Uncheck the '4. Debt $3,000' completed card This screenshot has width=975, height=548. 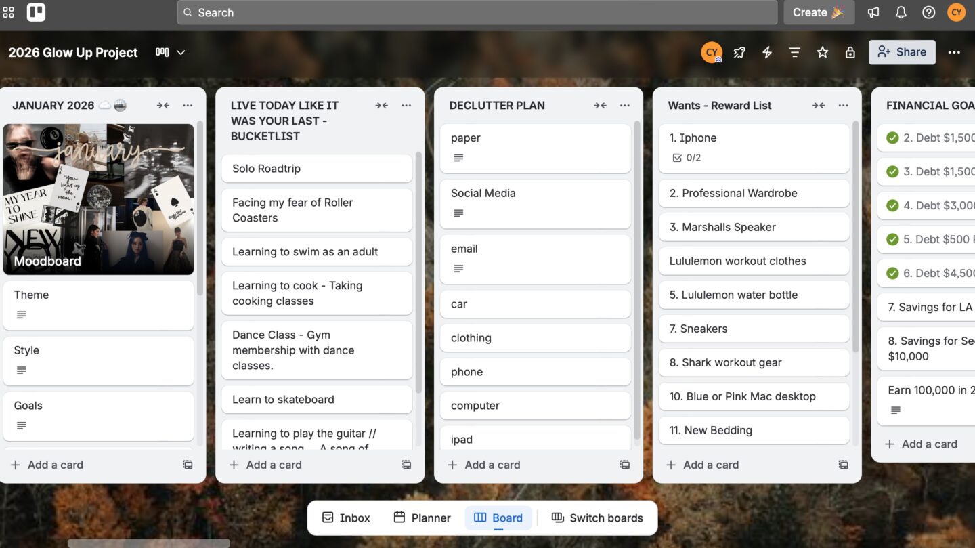892,205
